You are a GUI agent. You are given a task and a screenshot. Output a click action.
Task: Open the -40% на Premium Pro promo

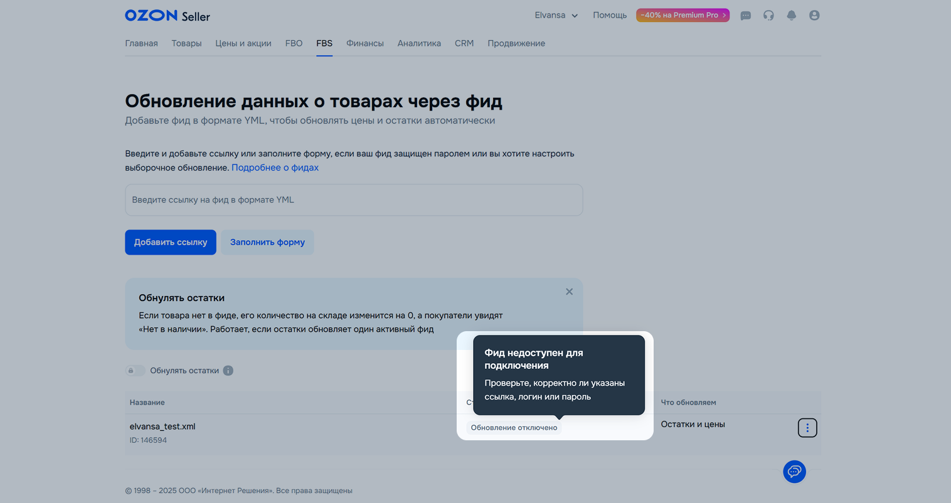click(683, 16)
